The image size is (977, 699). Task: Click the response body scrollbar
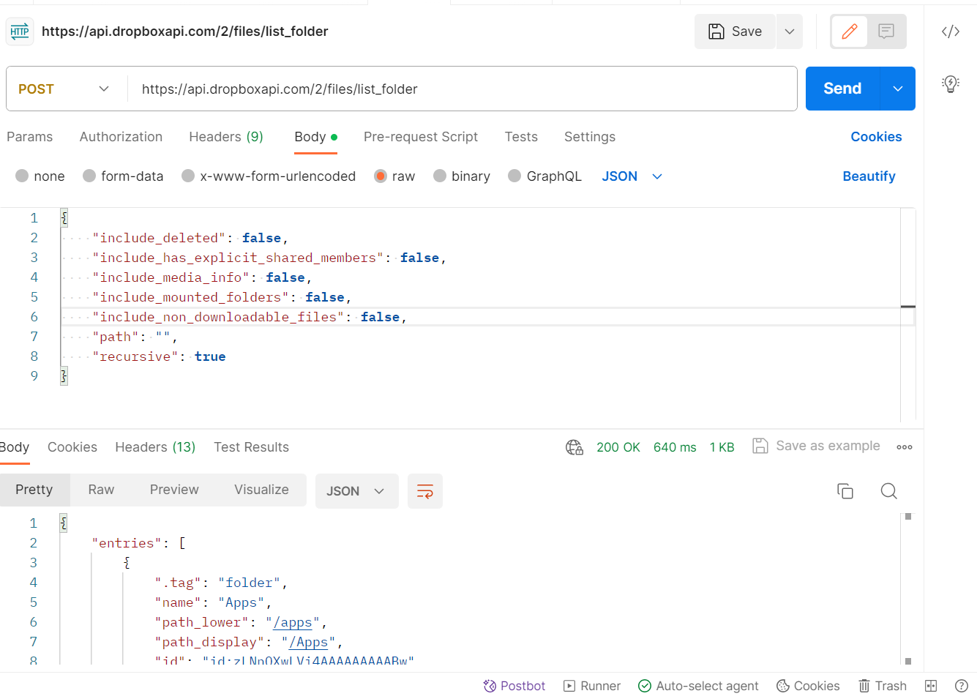tap(908, 588)
